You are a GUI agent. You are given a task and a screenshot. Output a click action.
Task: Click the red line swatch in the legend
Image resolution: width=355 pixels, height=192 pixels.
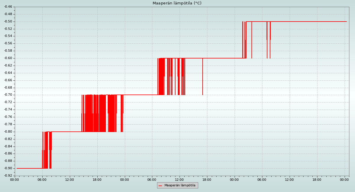tap(160, 186)
